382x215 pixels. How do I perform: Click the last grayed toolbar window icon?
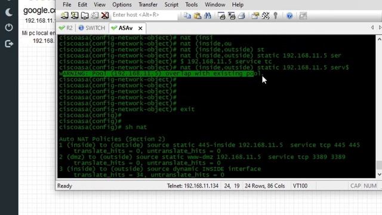tap(303, 16)
